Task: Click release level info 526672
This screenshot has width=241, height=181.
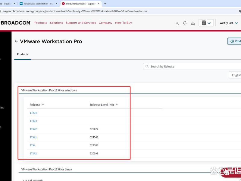Action: click(94, 129)
